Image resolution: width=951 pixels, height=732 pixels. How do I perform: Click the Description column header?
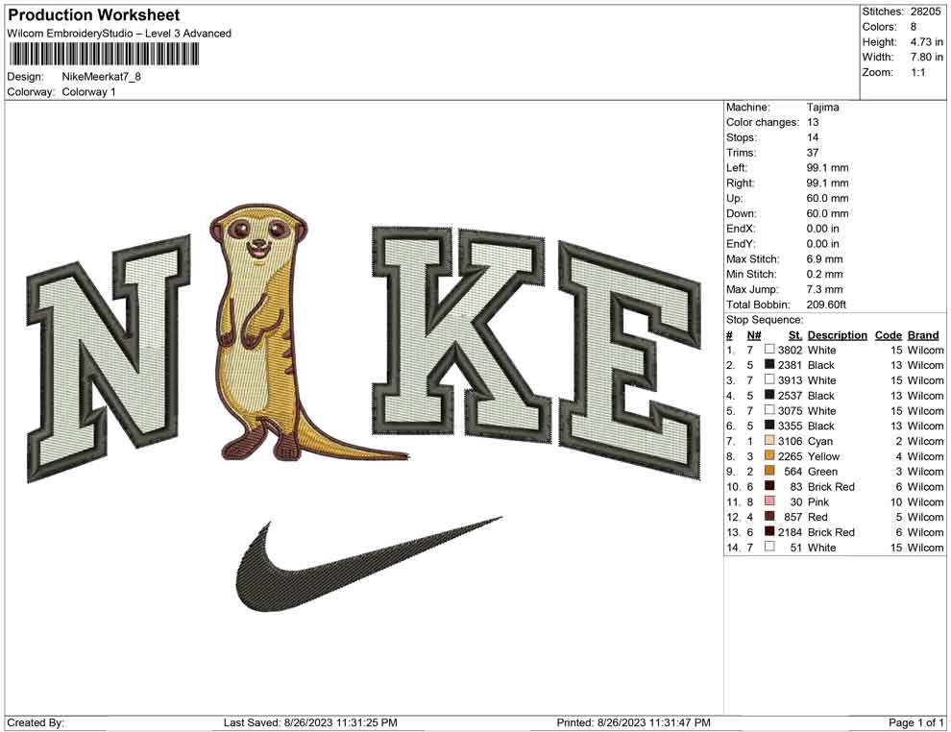[838, 334]
